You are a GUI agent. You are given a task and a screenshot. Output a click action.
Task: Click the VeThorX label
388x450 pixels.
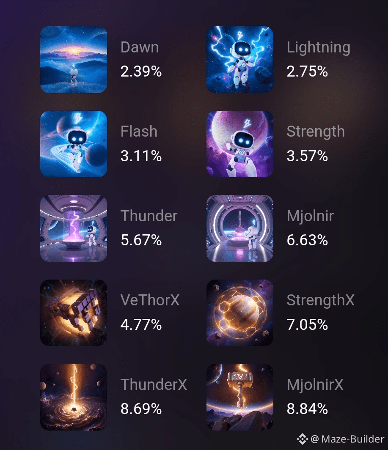pos(150,300)
